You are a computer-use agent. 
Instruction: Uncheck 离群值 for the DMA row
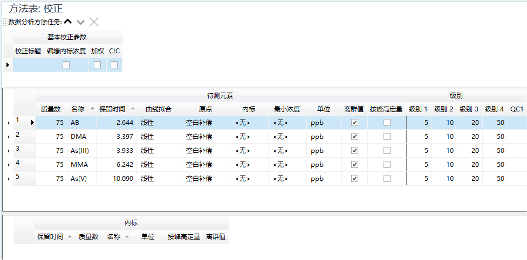354,137
